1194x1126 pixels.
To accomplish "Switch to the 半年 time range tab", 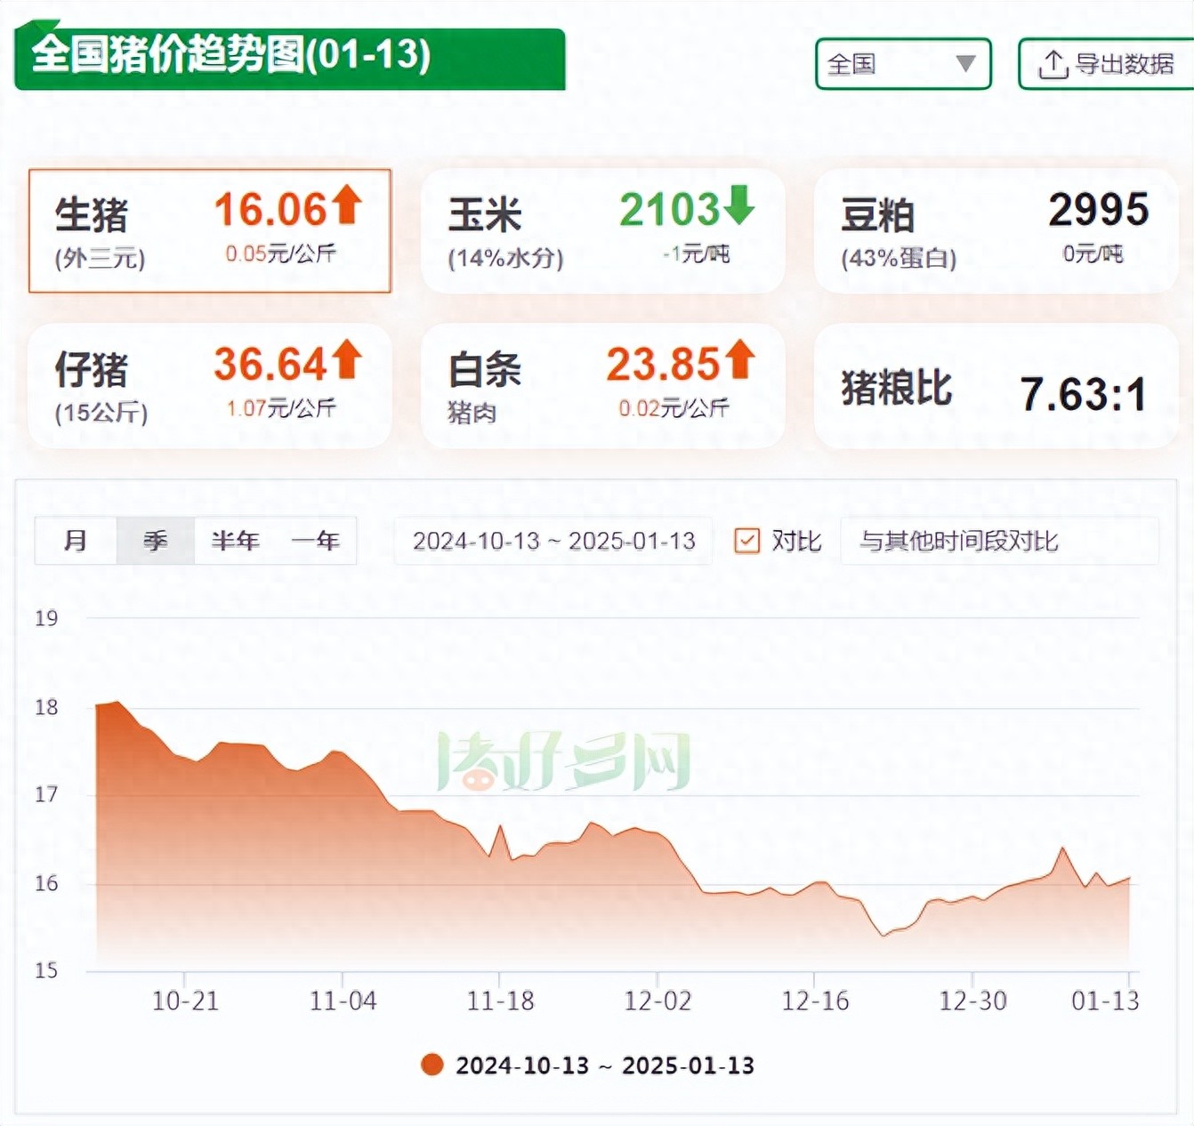I will coord(235,540).
